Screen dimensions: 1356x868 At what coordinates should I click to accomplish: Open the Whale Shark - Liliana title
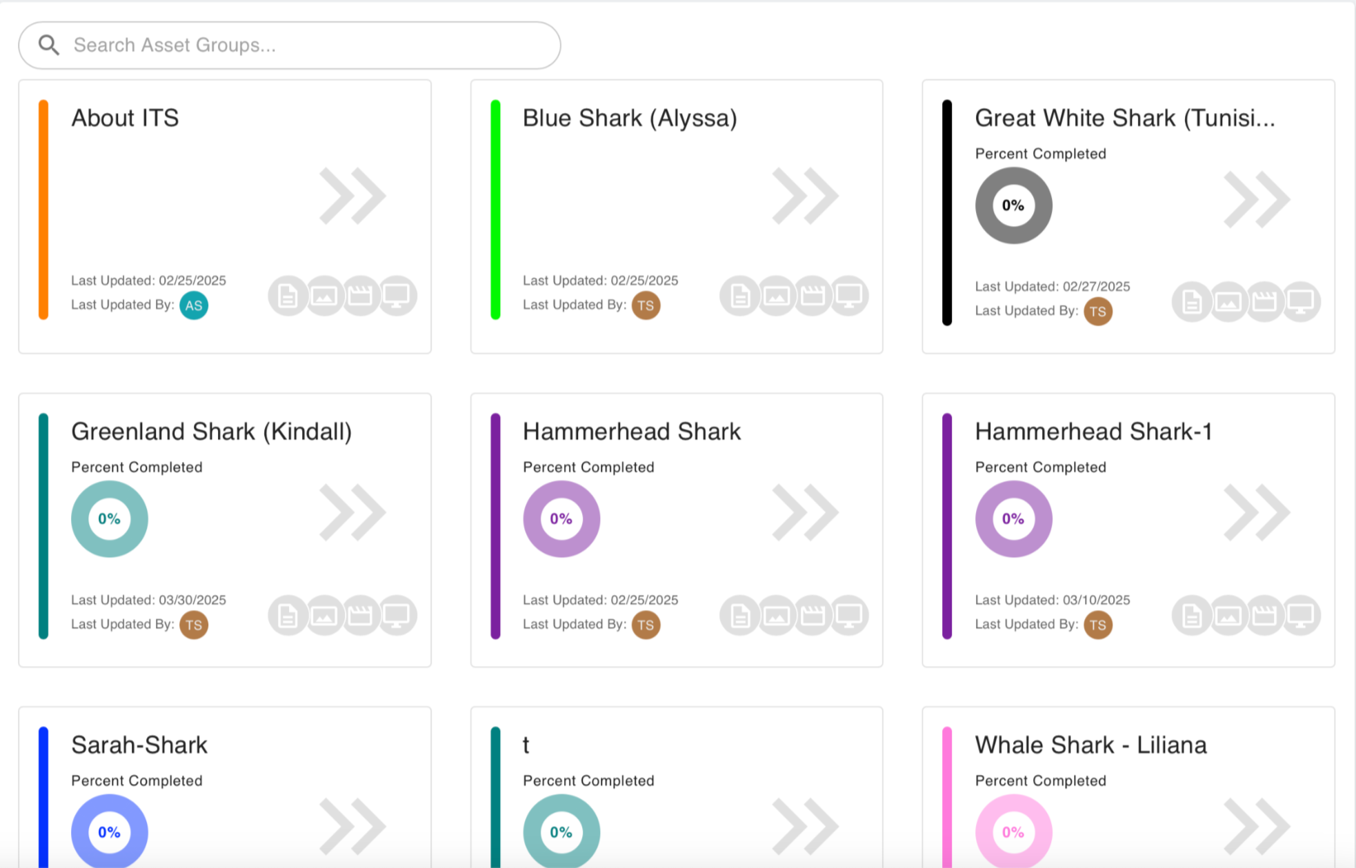click(1090, 745)
